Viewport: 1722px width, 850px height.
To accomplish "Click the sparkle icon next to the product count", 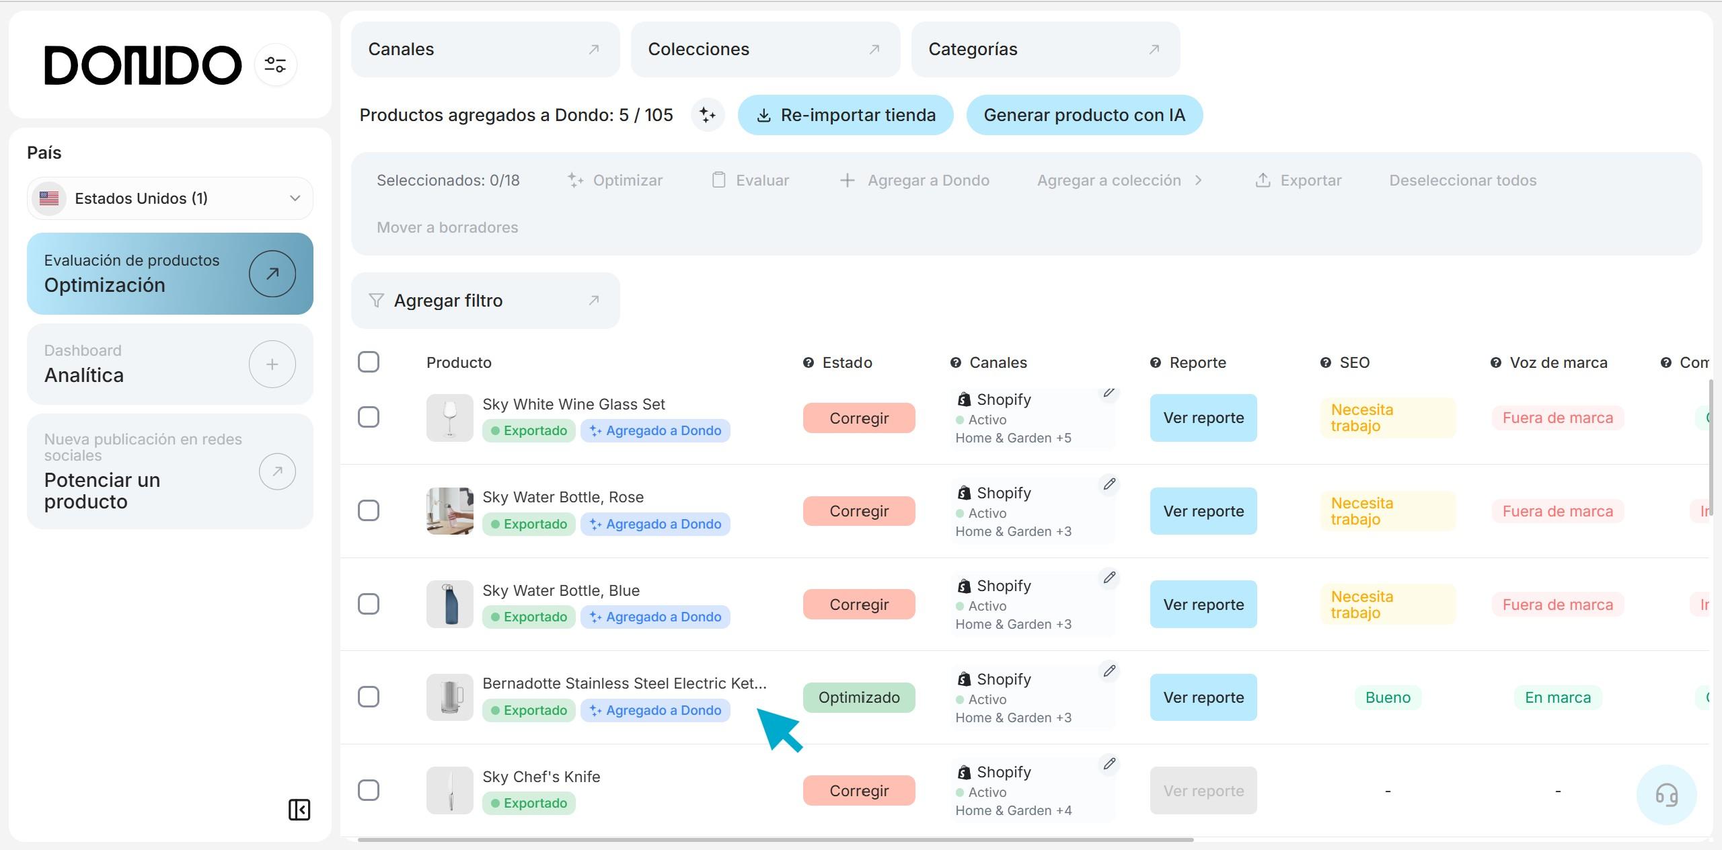I will [707, 115].
